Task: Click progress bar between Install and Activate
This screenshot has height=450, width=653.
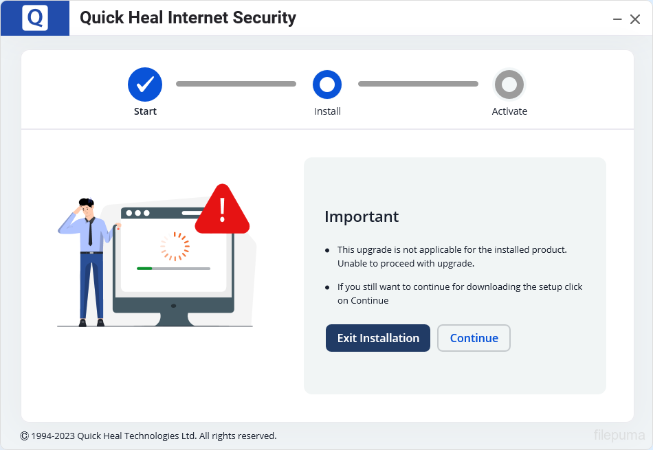Action: (x=418, y=84)
